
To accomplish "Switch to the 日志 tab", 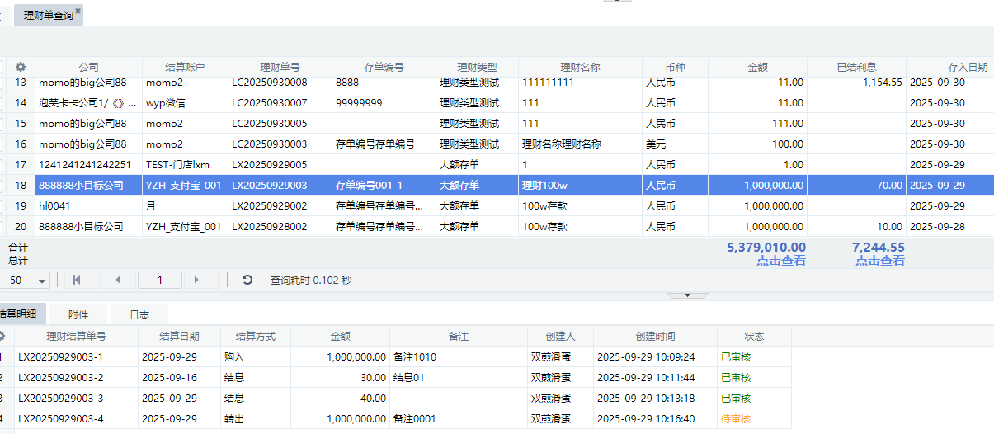I will coord(139,314).
